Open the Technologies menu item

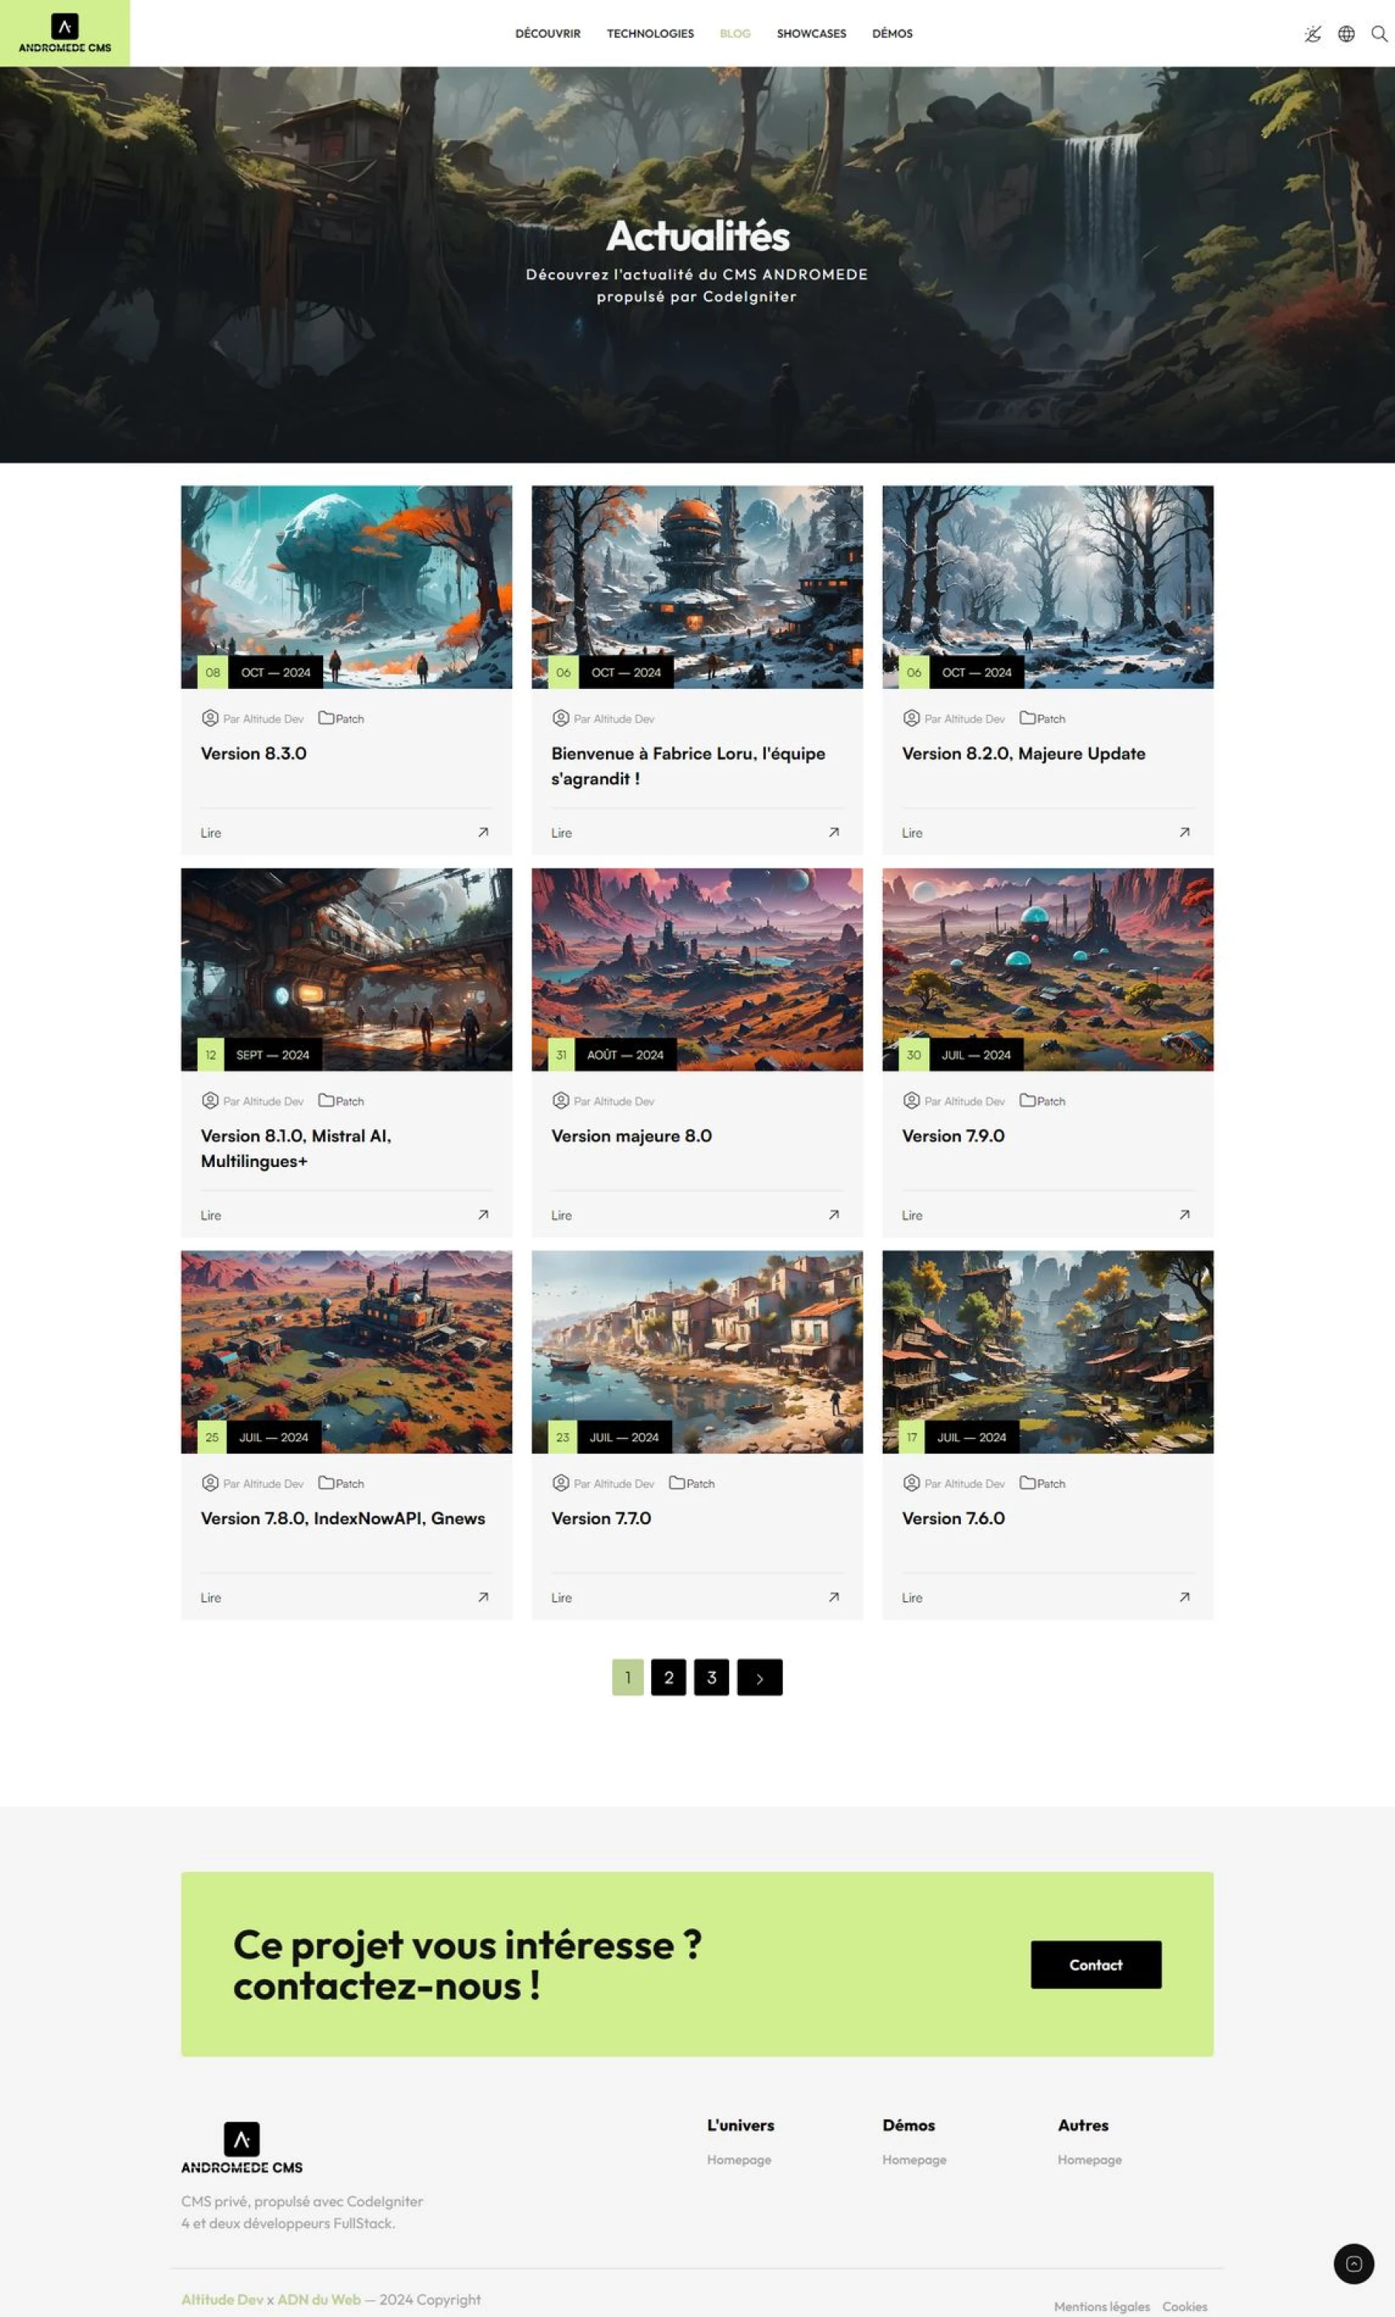pos(650,34)
